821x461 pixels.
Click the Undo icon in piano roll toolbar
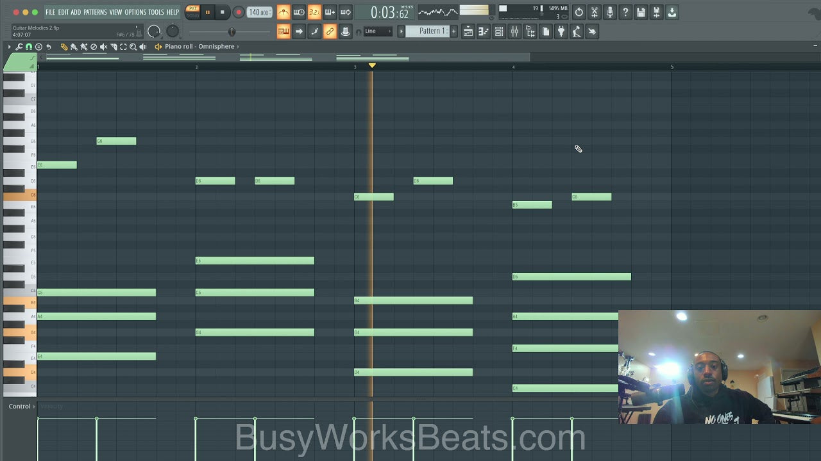click(x=49, y=47)
